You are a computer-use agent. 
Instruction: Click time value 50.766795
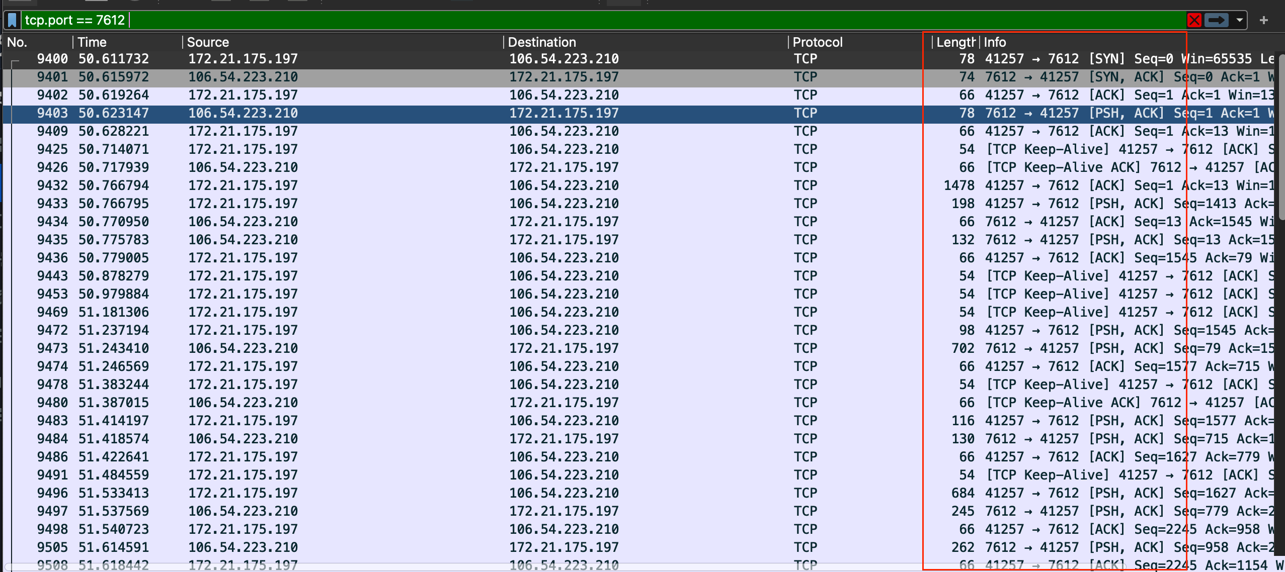114,204
